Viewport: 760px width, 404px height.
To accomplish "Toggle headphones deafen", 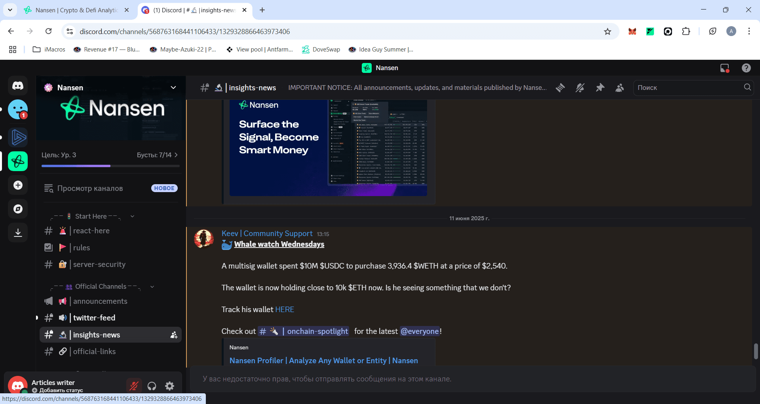I will coord(152,386).
